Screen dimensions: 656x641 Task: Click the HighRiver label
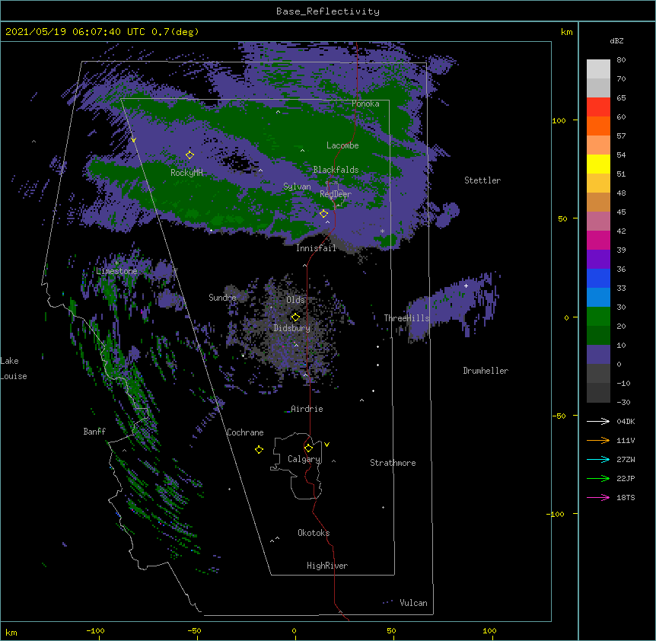(x=327, y=566)
